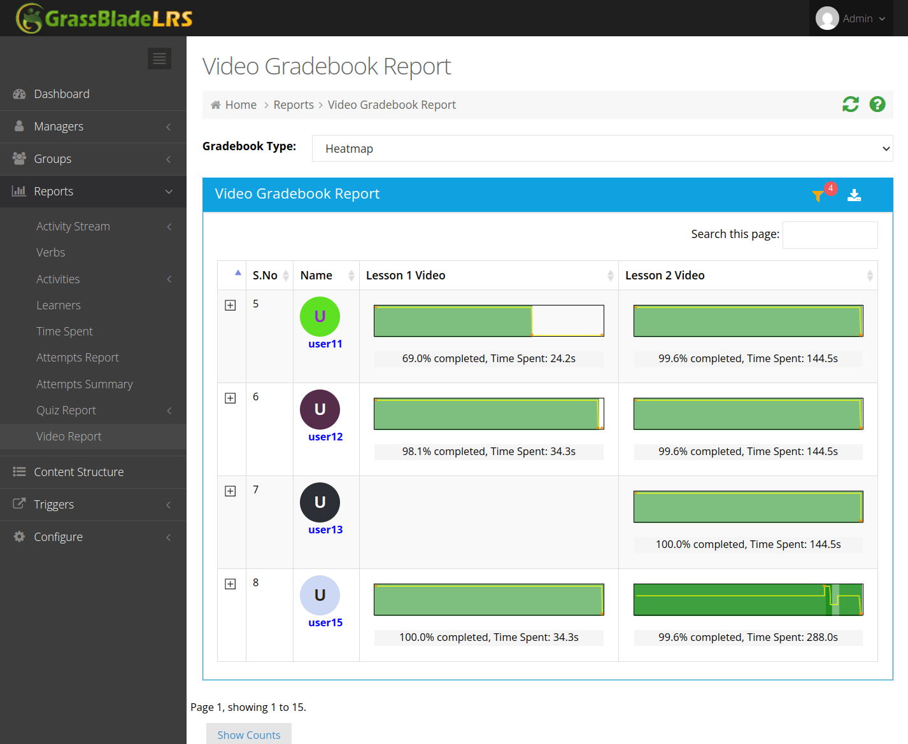908x744 pixels.
Task: Click the Admin avatar icon
Action: tap(827, 18)
